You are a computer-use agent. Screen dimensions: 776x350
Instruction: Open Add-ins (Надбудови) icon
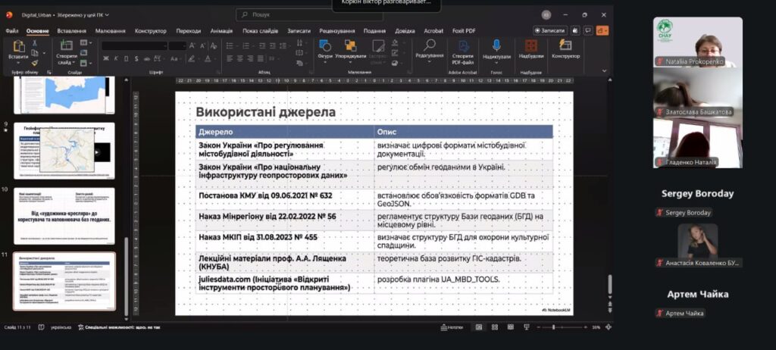pyautogui.click(x=531, y=48)
